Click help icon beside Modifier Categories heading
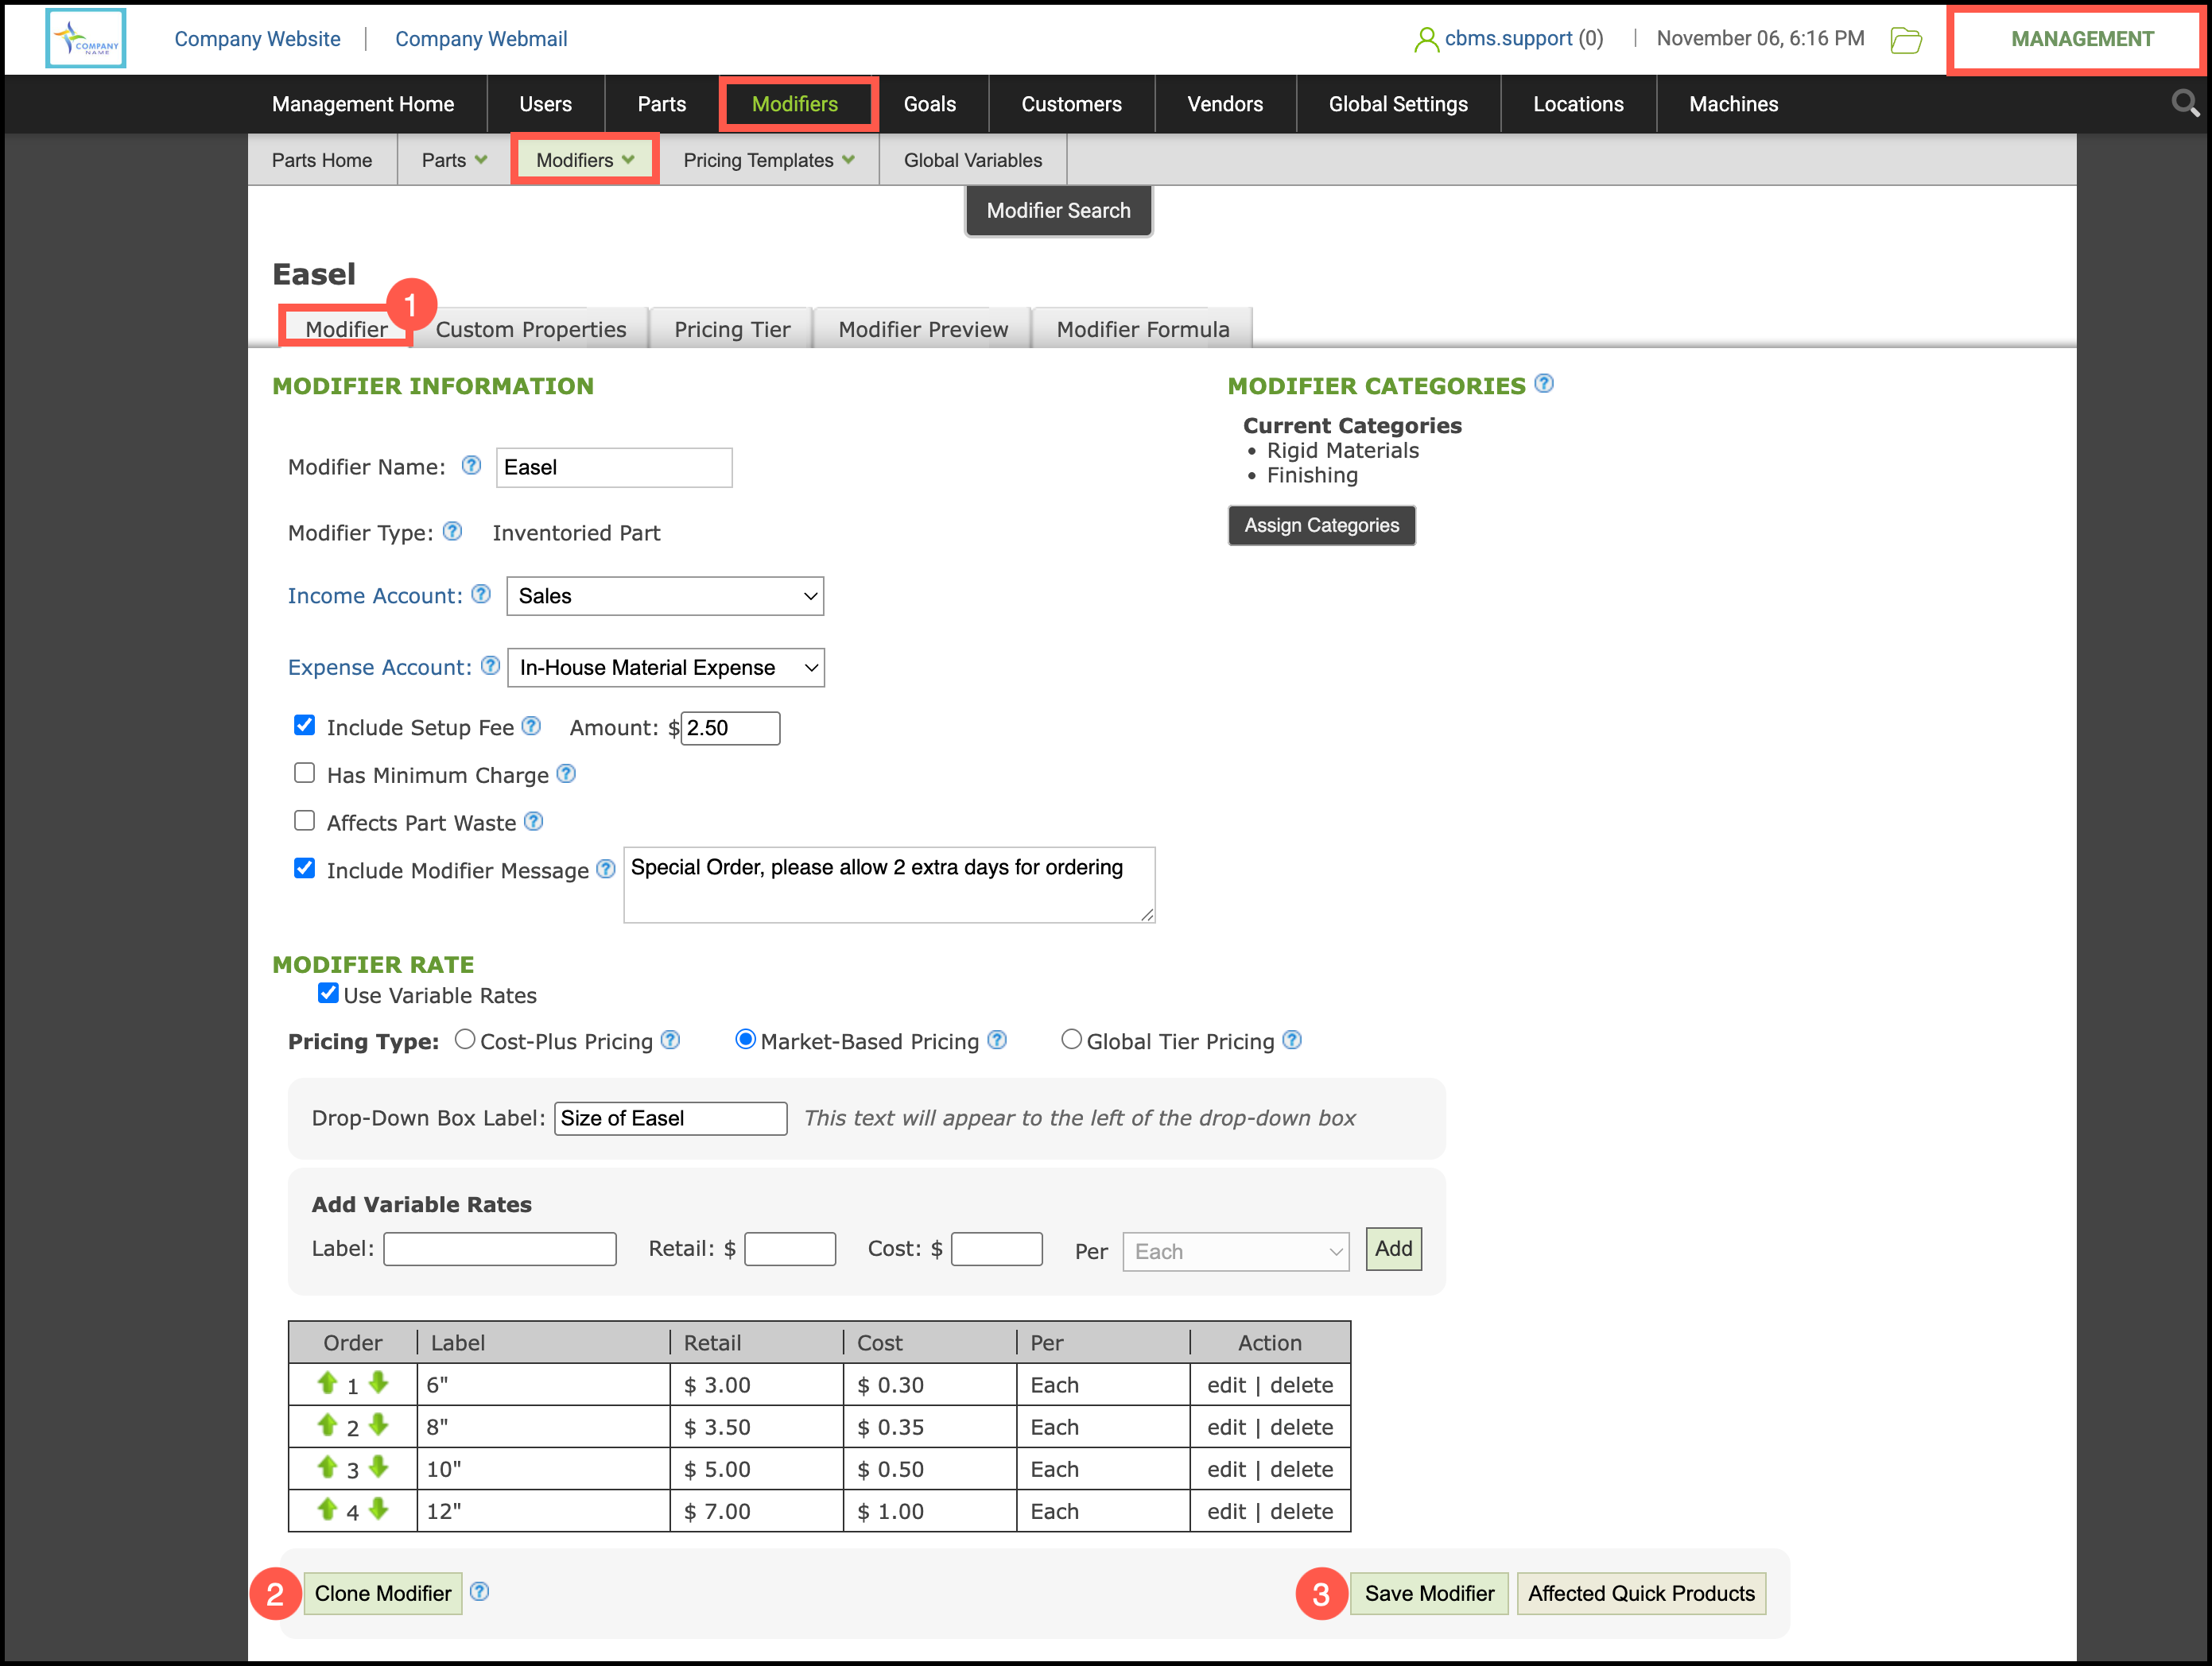 click(x=1544, y=384)
